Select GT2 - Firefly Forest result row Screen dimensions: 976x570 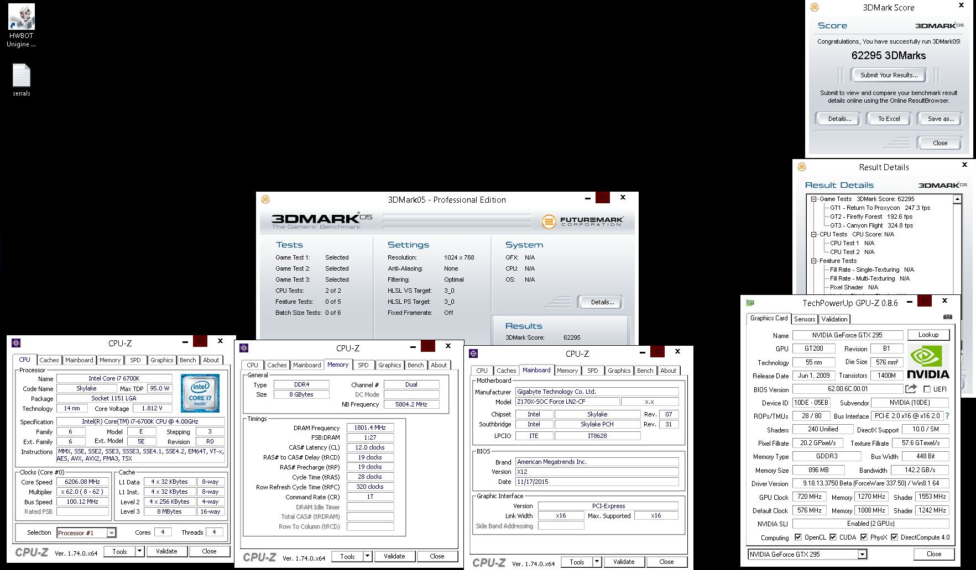click(x=871, y=217)
